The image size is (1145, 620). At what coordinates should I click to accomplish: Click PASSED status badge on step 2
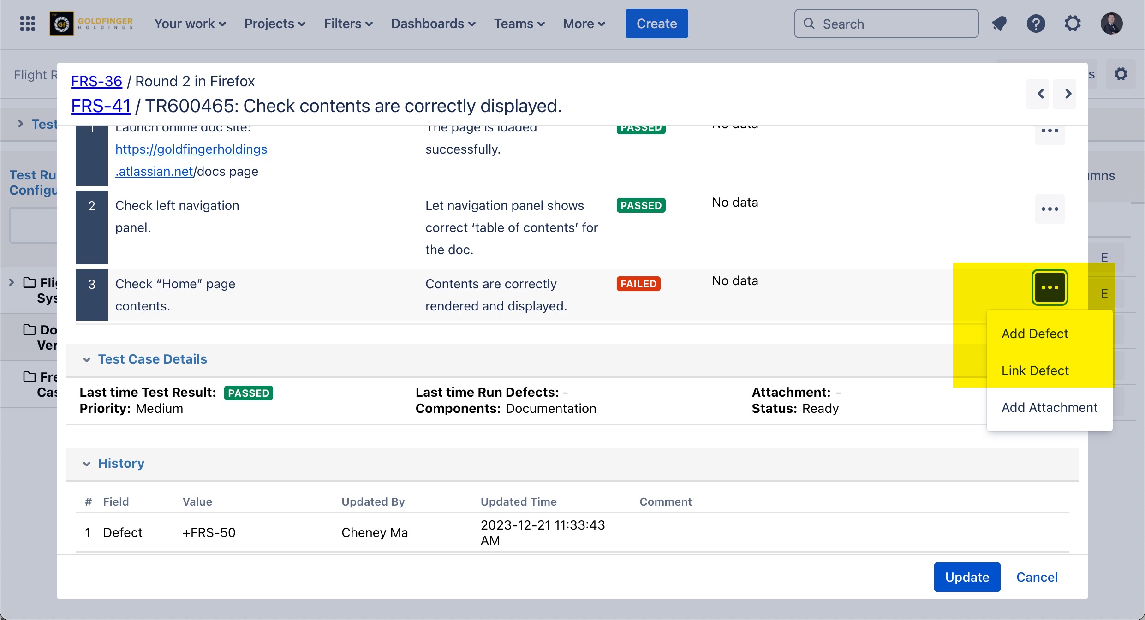641,205
